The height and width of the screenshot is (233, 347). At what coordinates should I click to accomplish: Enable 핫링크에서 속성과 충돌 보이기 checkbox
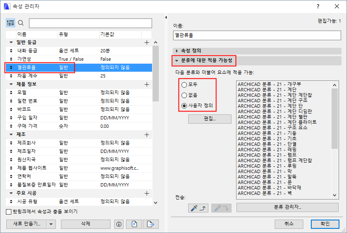point(9,212)
